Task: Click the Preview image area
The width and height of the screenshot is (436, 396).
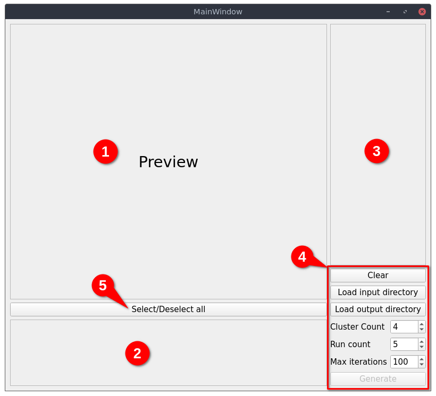Action: 168,161
